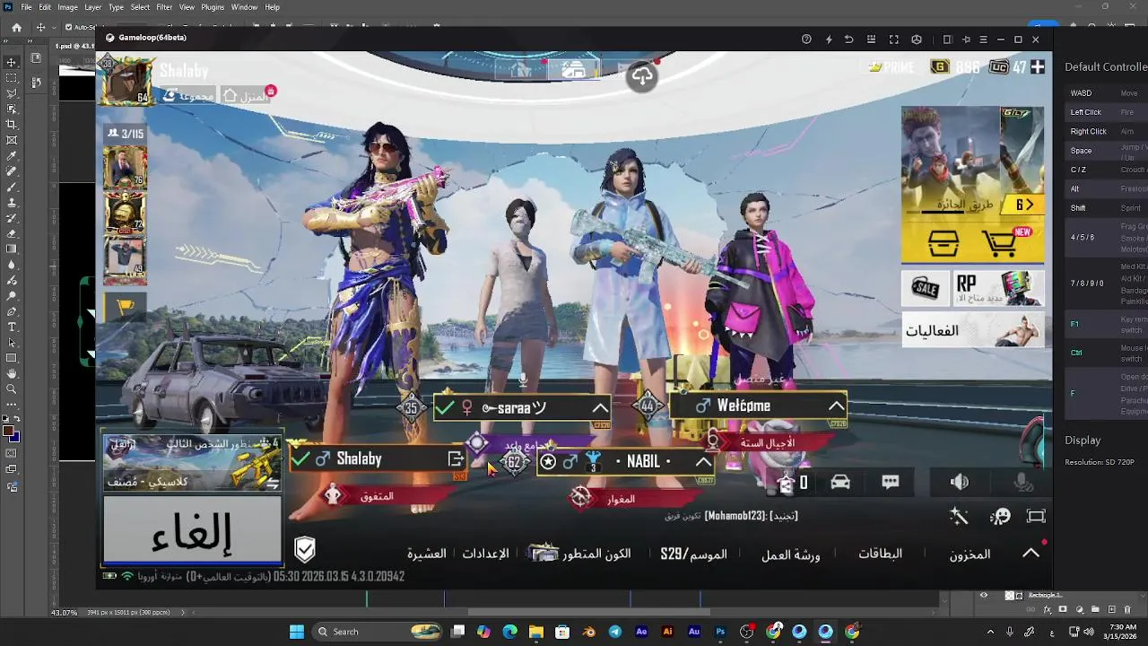Screen dimensions: 1148x646
Task: Select the Horizontal Type tool in Photoshop
Action: click(12, 327)
